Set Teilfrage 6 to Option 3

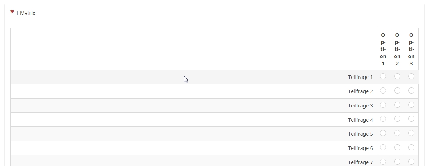pos(411,147)
